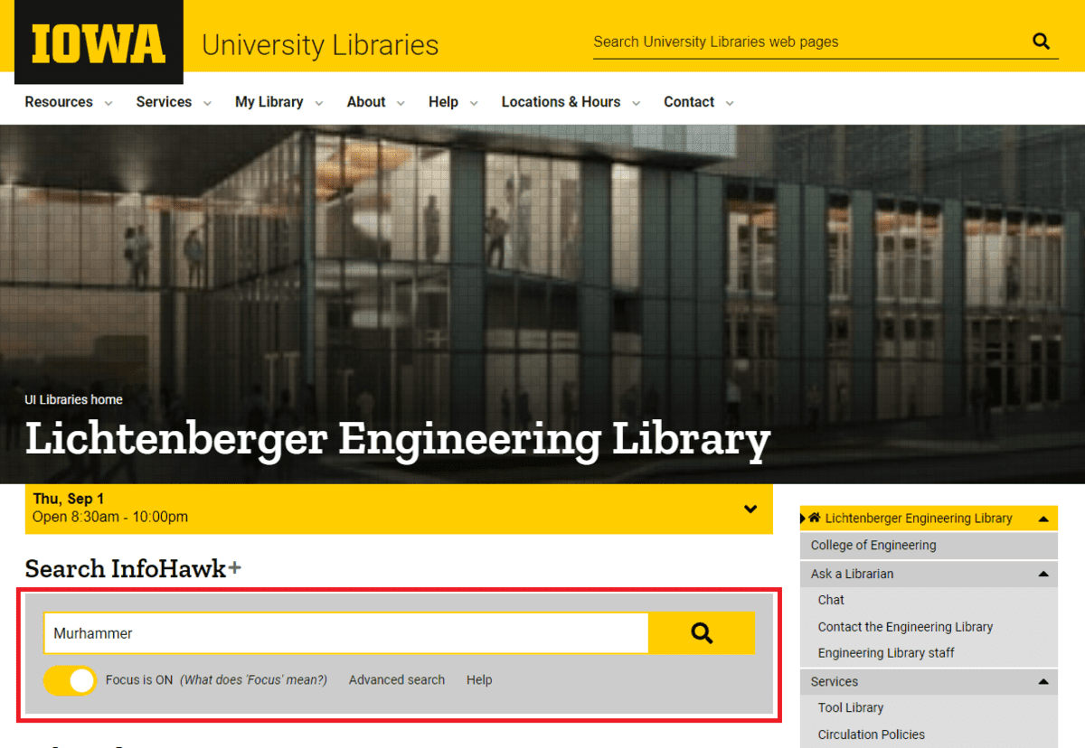The image size is (1085, 748).
Task: Collapse the Ask a Librarian sidebar section
Action: [x=1043, y=574]
